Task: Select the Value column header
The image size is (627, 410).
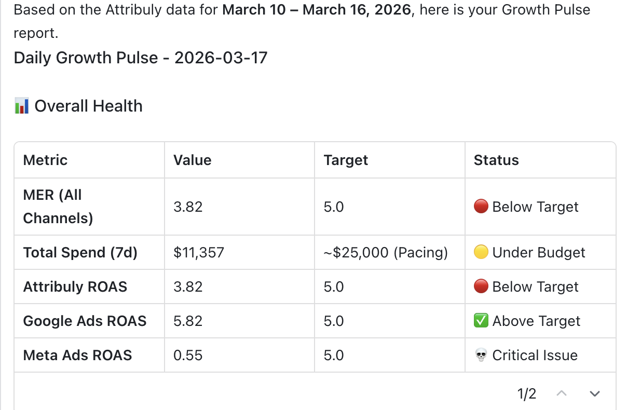Action: 193,160
